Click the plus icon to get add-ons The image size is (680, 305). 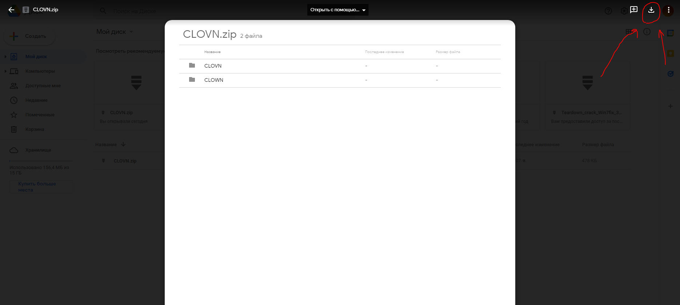pos(671,106)
